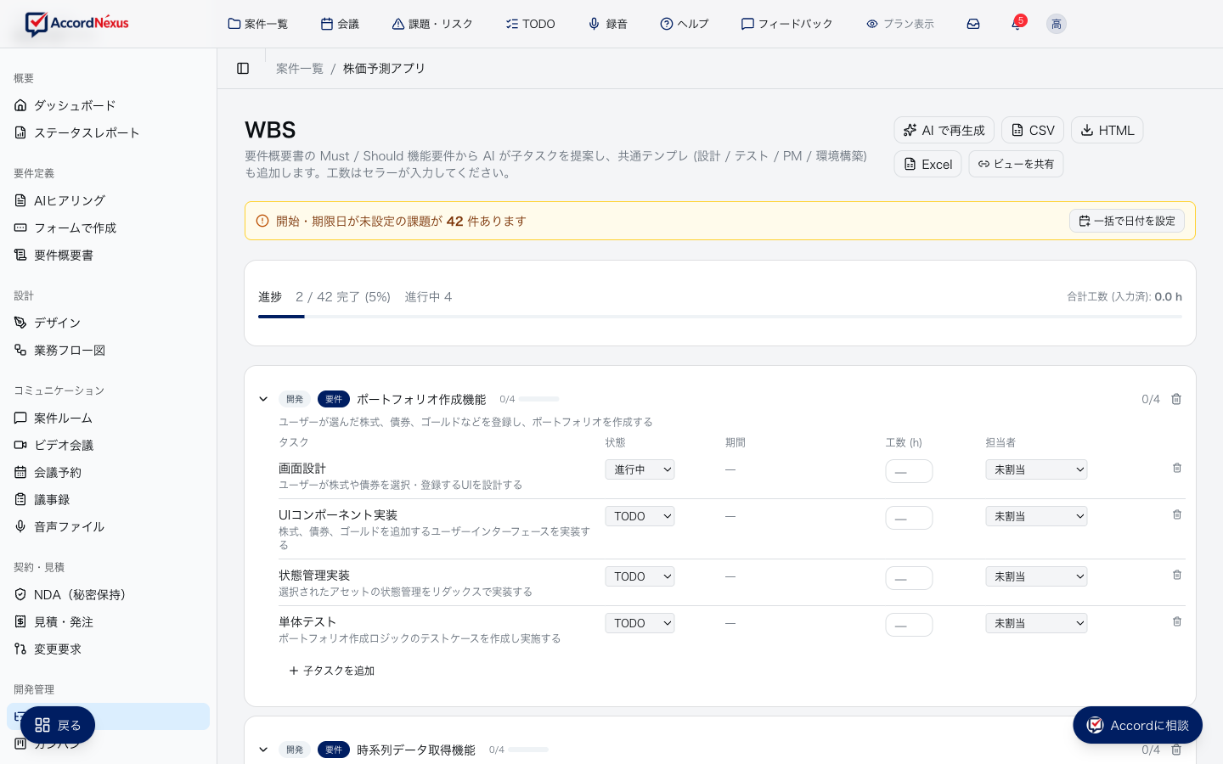Click the AccordNexus logo
The width and height of the screenshot is (1223, 764).
click(76, 24)
